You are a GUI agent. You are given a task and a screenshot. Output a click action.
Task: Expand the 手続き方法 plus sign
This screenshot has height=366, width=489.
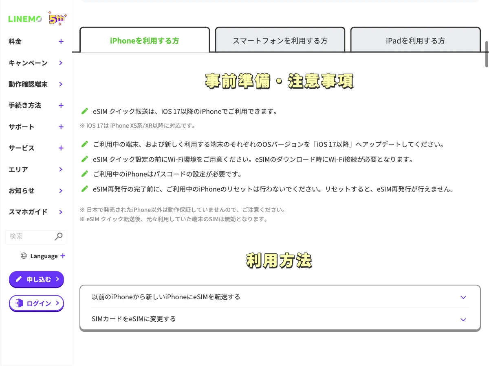pos(61,105)
